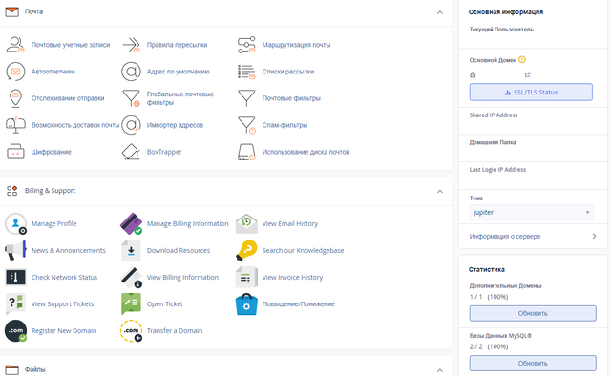Expand Информация о сервере chevron
The height and width of the screenshot is (376, 611).
coord(594,236)
